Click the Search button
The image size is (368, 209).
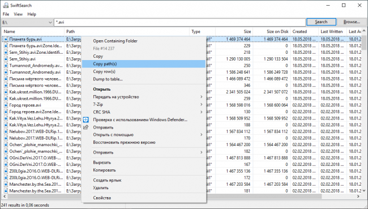coord(321,22)
